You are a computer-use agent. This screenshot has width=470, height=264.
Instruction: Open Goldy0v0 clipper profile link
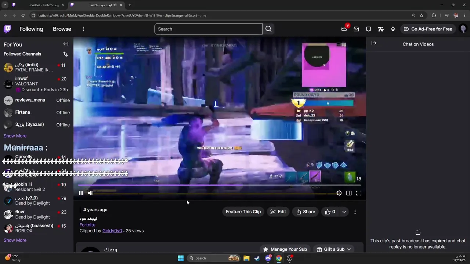tap(112, 231)
